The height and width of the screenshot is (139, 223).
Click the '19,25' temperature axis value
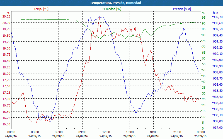pyautogui.click(x=6, y=42)
